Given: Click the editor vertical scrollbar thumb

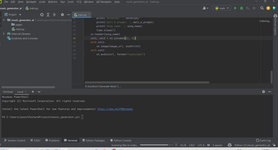Looking at the screenshot, I should coord(271,77).
